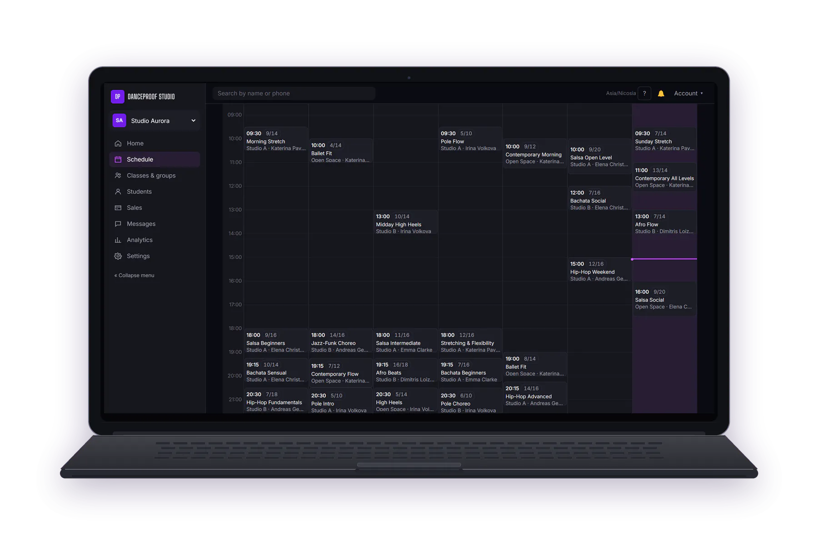818x545 pixels.
Task: Open the 15:00 Hip-Hop Weekend class
Action: (599, 270)
